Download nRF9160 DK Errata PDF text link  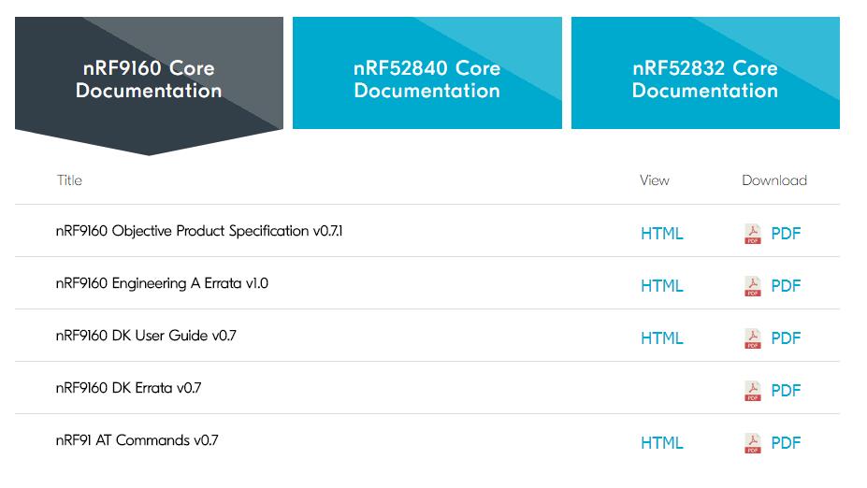point(786,391)
